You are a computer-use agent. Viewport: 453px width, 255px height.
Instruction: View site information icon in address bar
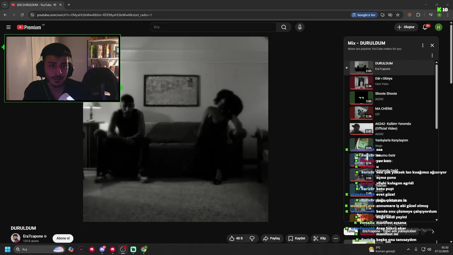(x=32, y=15)
